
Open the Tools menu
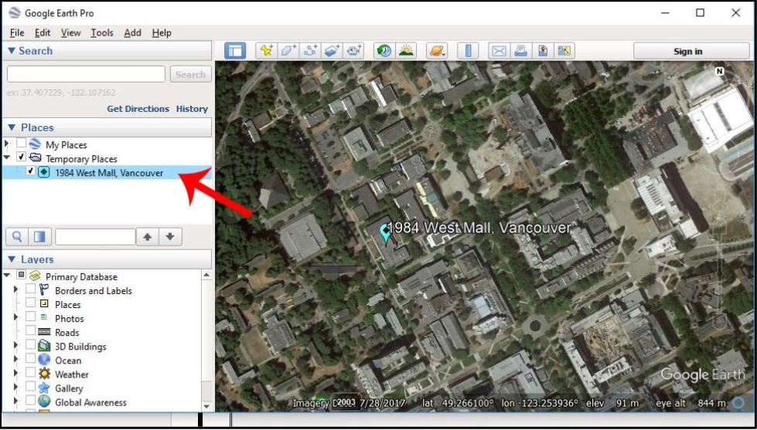102,32
